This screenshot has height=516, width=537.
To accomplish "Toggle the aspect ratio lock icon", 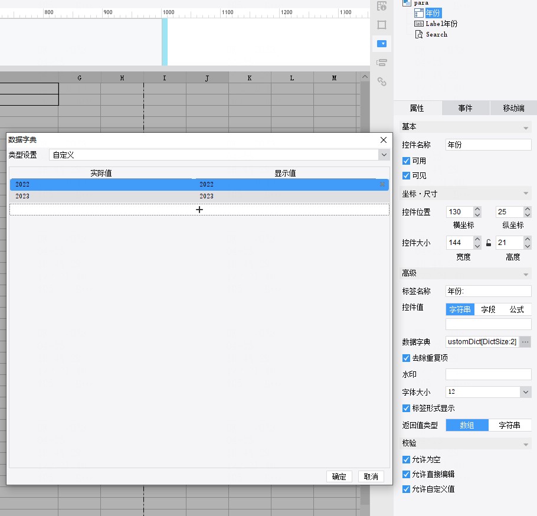I will coord(489,243).
